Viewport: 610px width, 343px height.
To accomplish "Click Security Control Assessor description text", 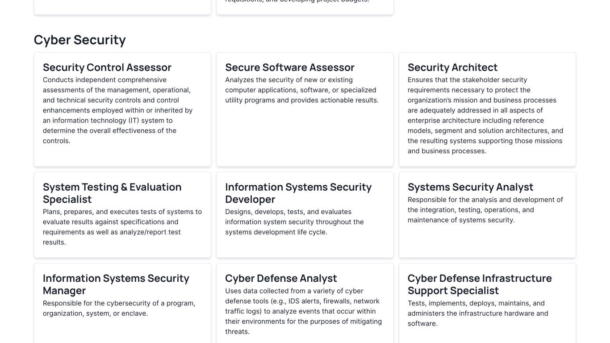I will tap(119, 110).
